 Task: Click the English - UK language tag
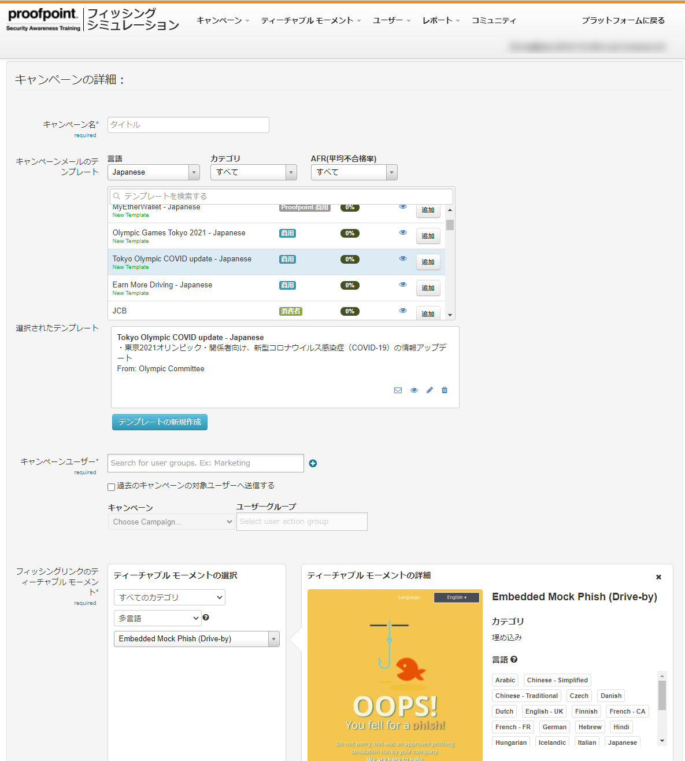coord(545,711)
